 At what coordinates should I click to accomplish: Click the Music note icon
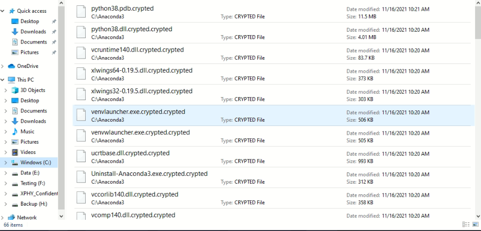click(x=15, y=131)
